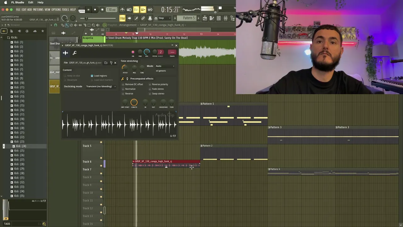
Task: Open the Apple menu
Action: (x=5, y=3)
